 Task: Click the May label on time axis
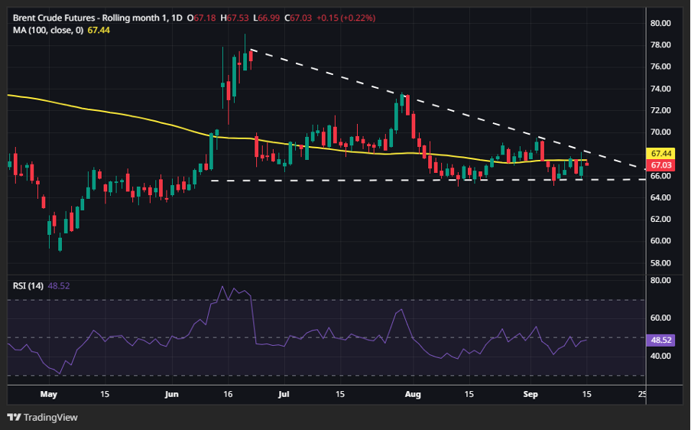[x=48, y=395]
